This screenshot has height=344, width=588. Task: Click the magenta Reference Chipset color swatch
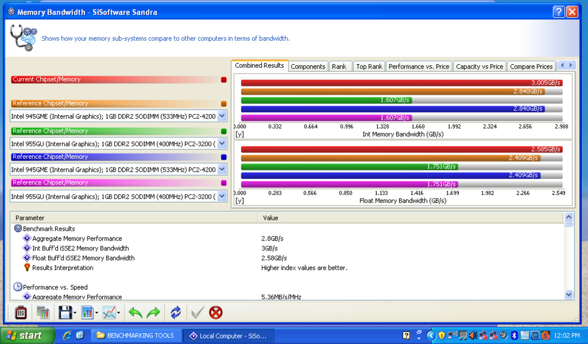(224, 183)
